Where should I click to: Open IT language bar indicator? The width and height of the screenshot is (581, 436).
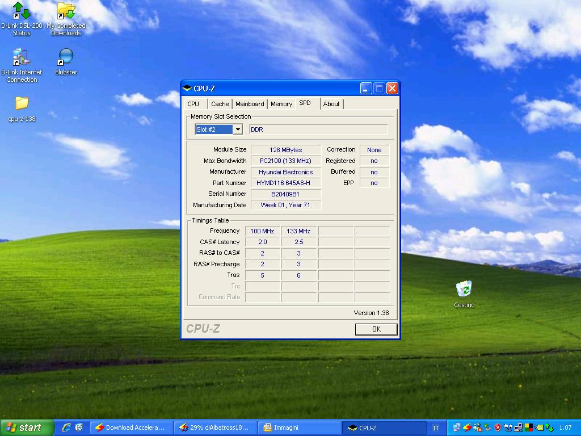coord(436,428)
